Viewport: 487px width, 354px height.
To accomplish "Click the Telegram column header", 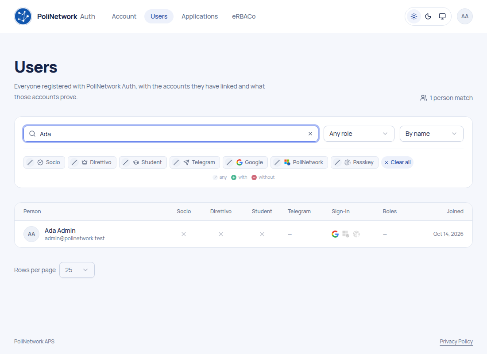I will (x=299, y=212).
